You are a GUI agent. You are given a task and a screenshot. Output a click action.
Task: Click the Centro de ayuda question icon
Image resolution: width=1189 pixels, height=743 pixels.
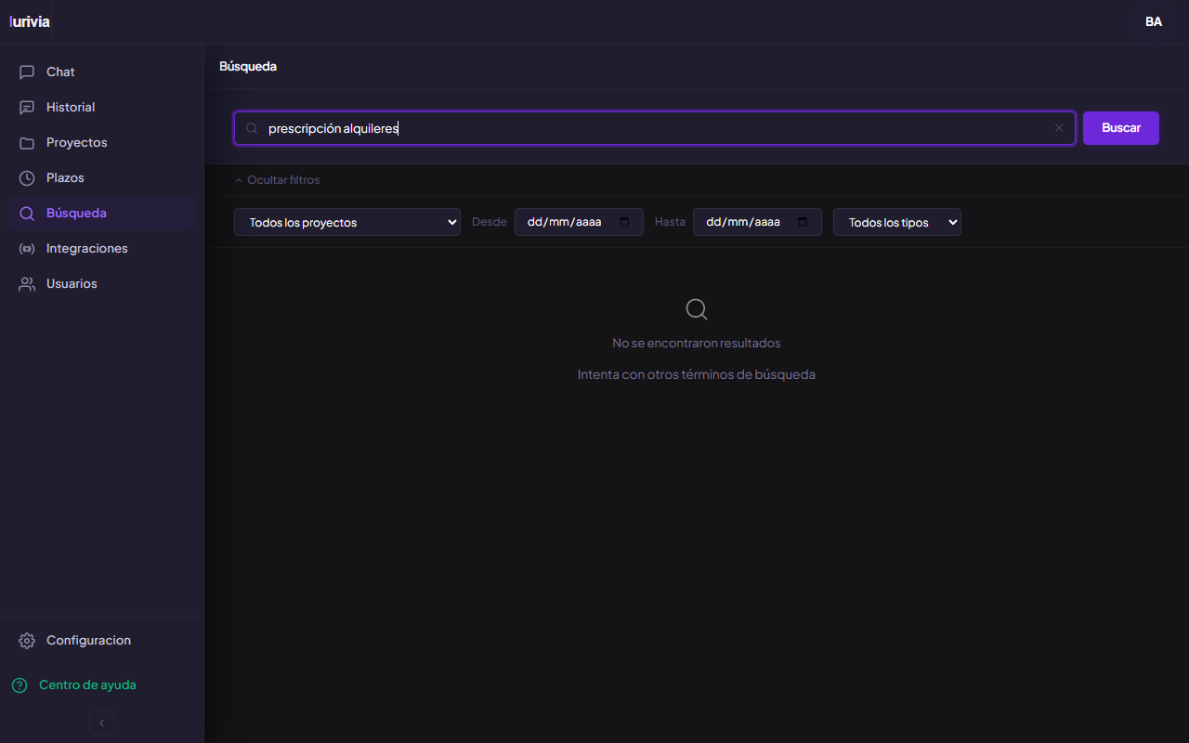(20, 684)
